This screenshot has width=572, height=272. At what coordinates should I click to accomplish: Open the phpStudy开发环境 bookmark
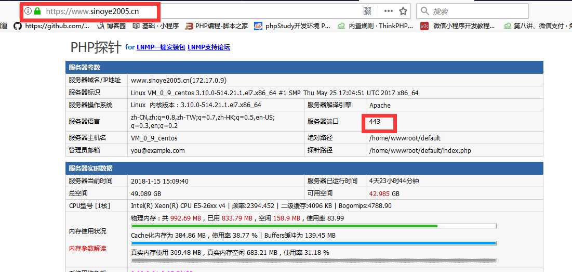[292, 25]
